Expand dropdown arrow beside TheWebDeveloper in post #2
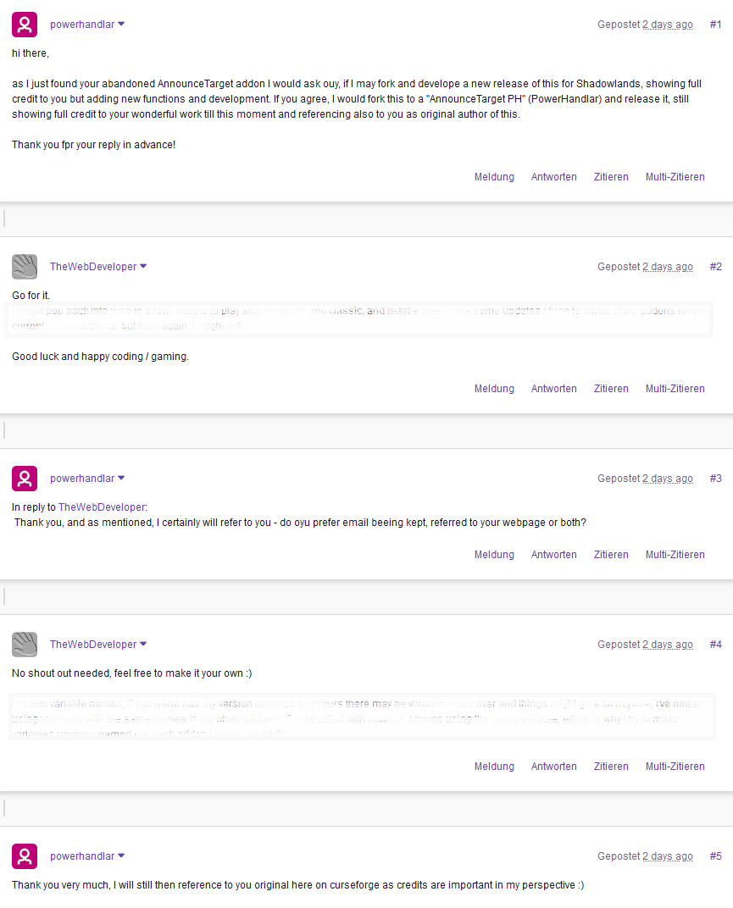 143,266
